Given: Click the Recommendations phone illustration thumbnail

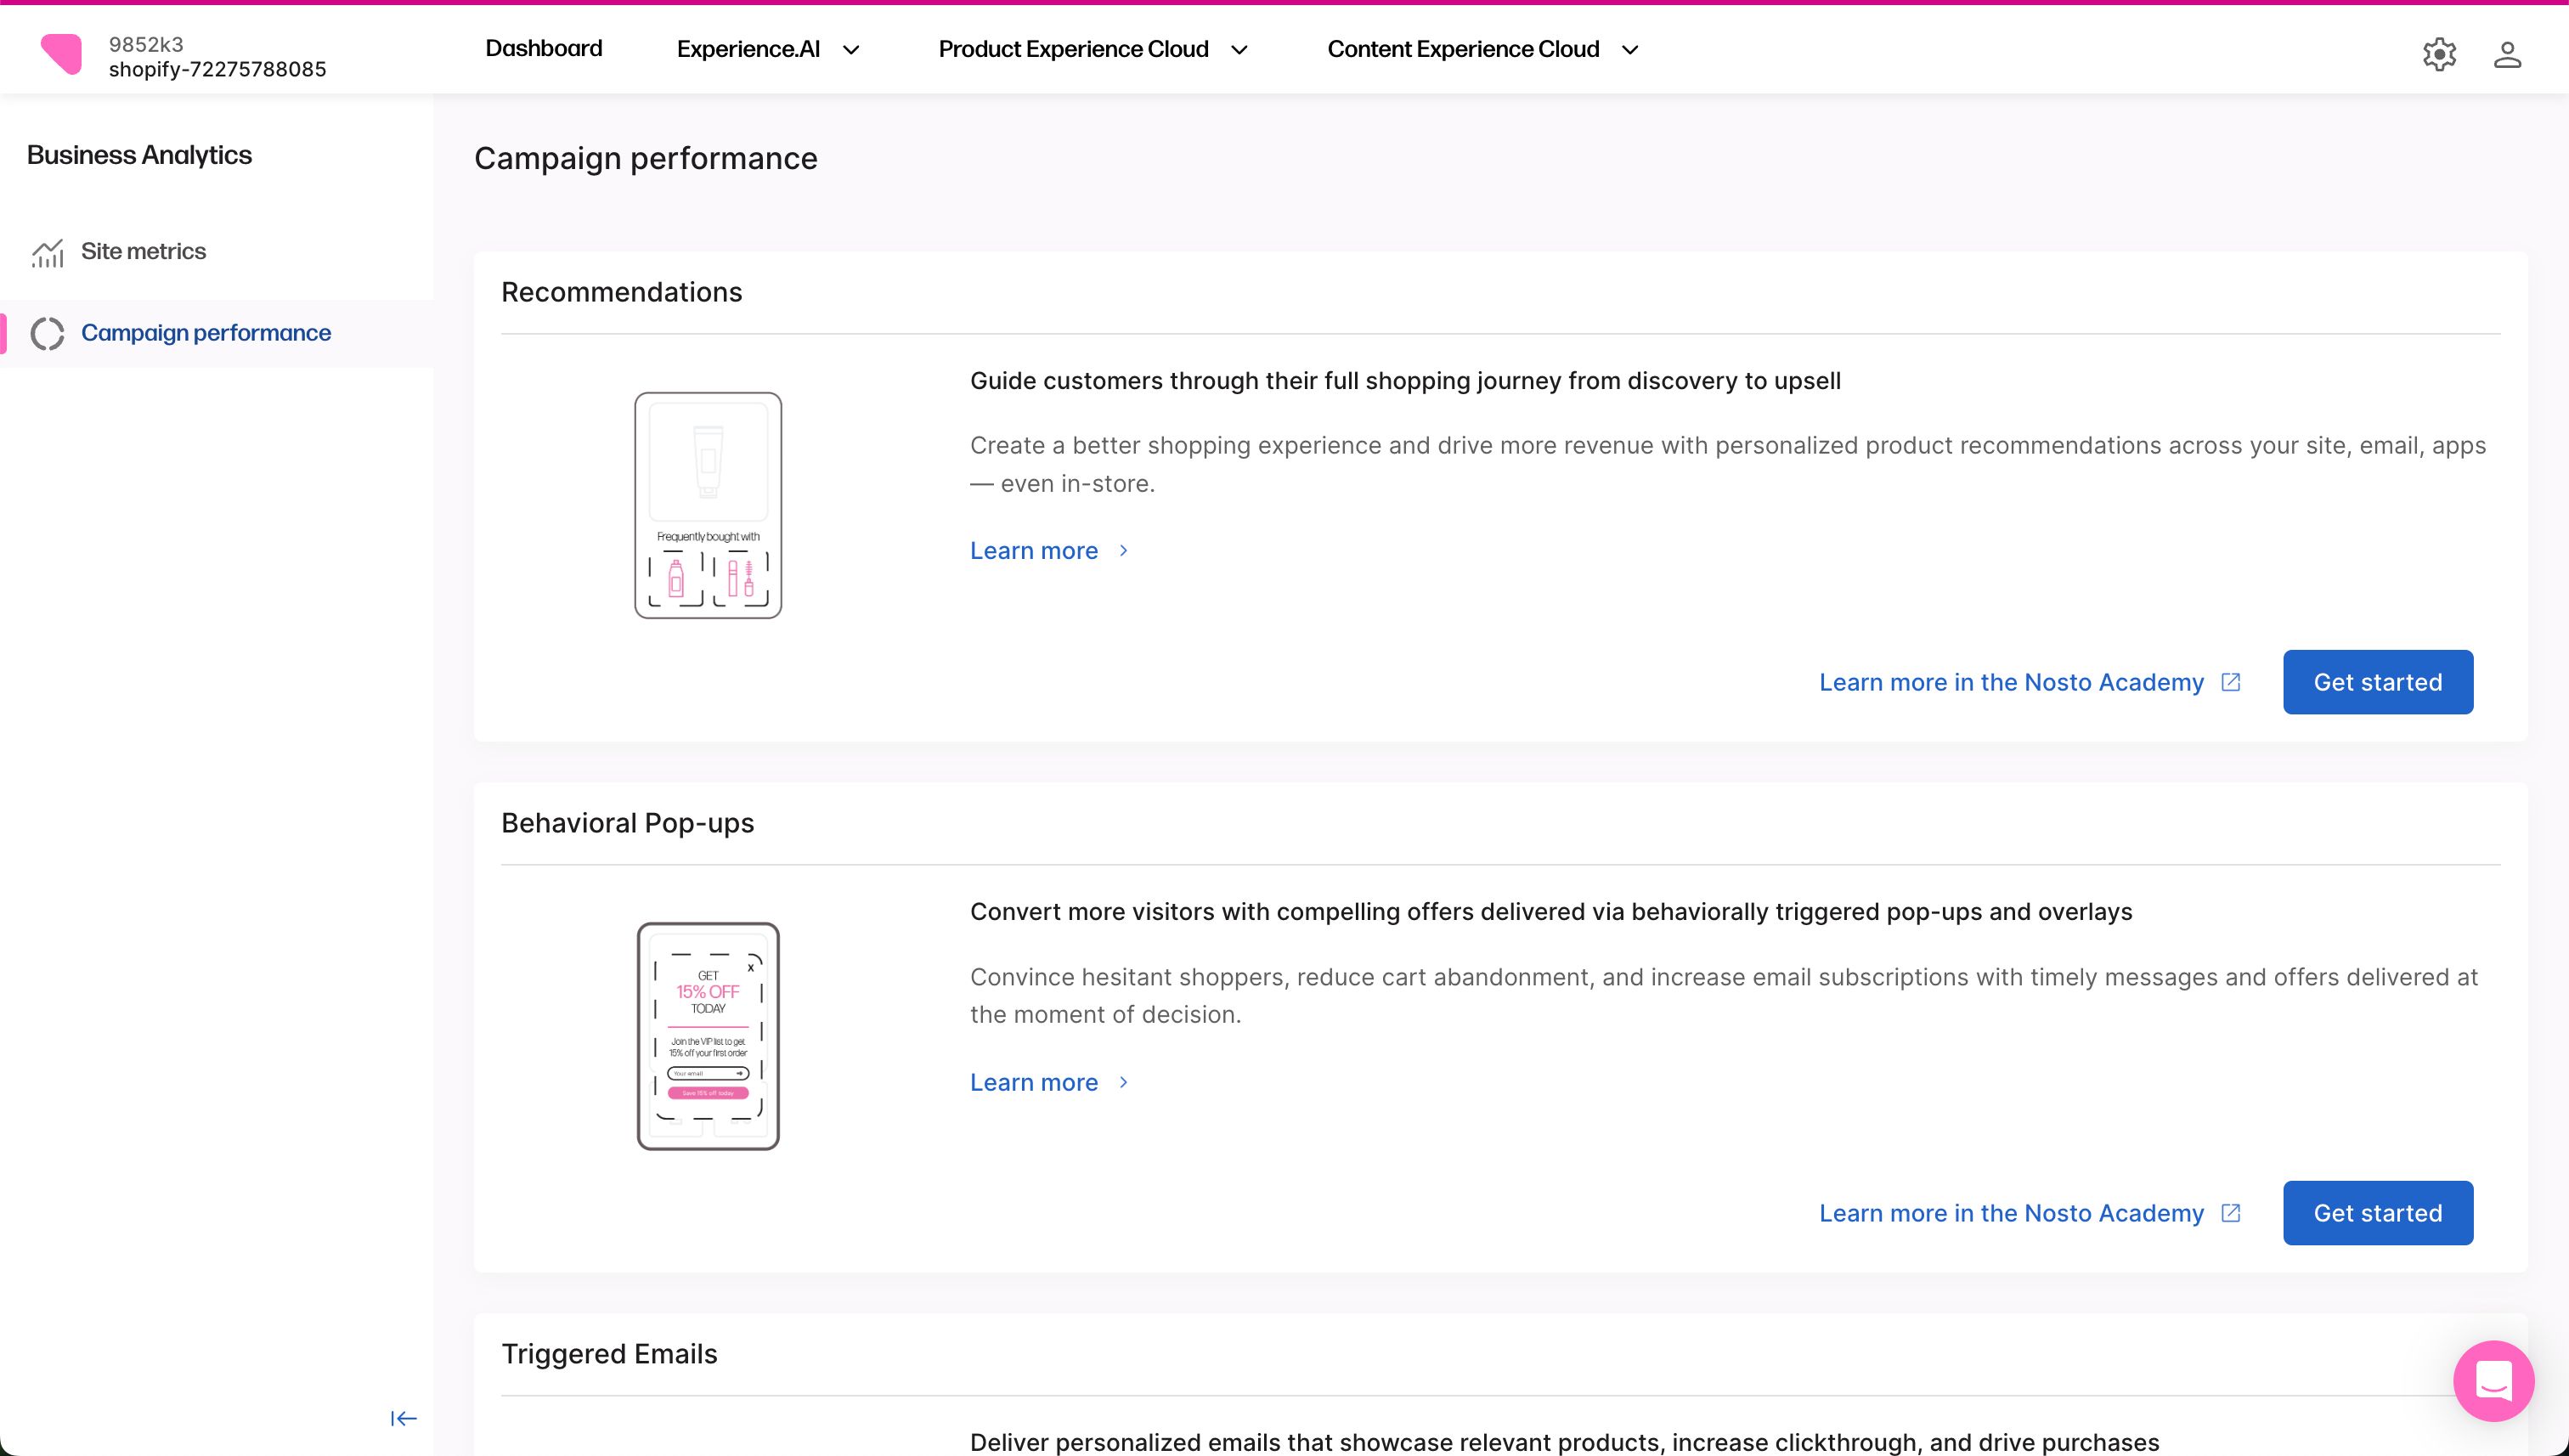Looking at the screenshot, I should tap(708, 505).
